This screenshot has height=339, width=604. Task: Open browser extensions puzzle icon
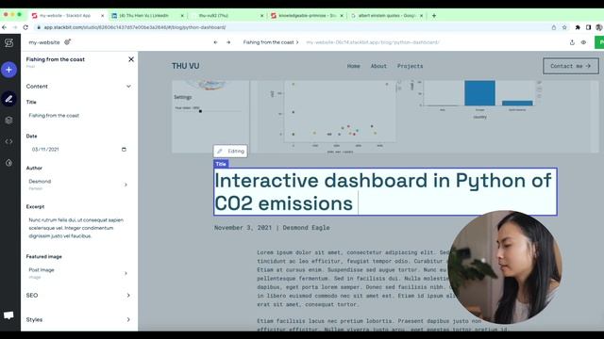click(x=578, y=27)
